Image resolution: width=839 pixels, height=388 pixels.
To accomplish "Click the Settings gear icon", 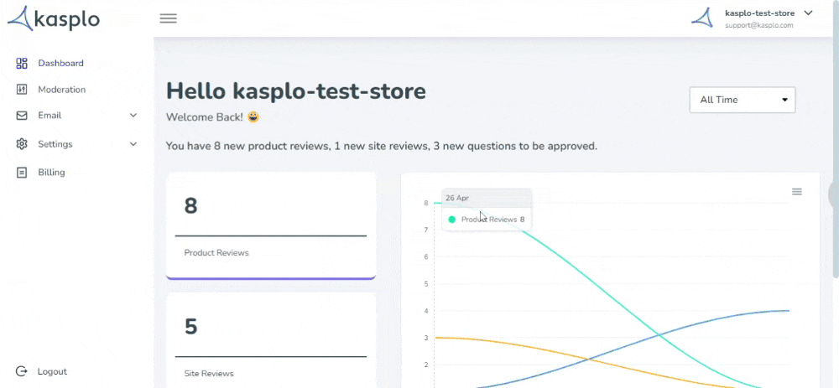I will [x=22, y=144].
